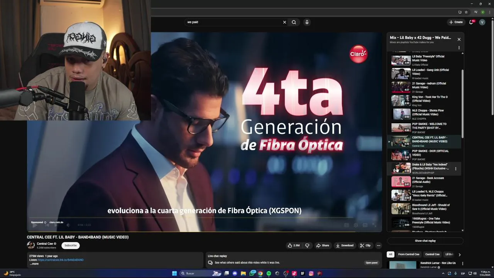Open Chrome media controls icon
Viewport: 494px width, 278px height.
tap(477, 12)
